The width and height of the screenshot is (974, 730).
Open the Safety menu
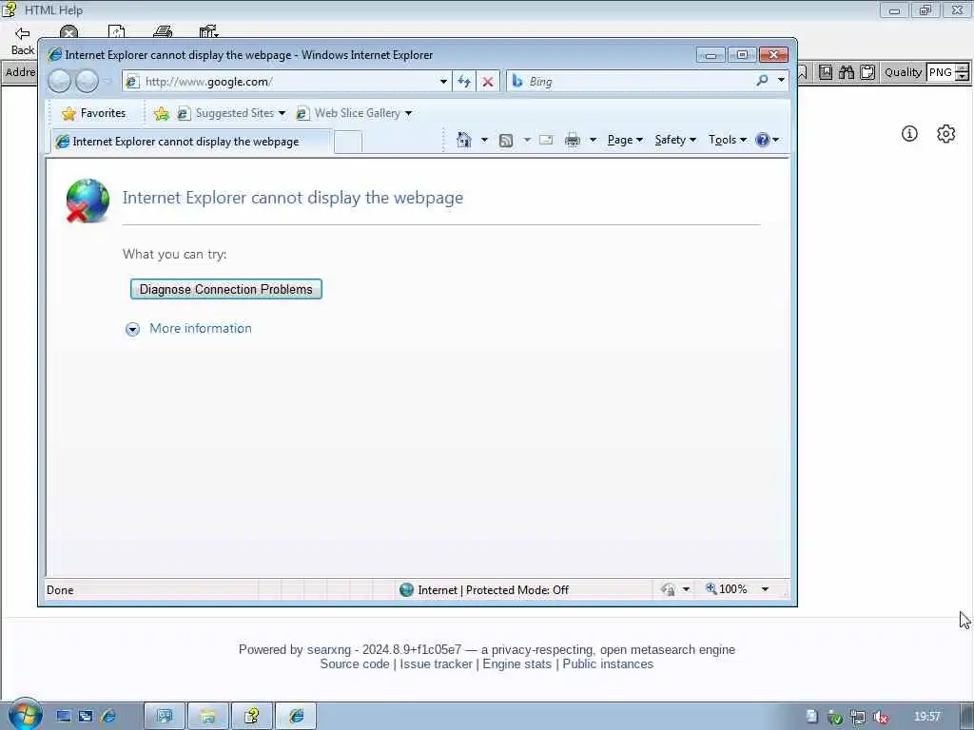click(675, 140)
